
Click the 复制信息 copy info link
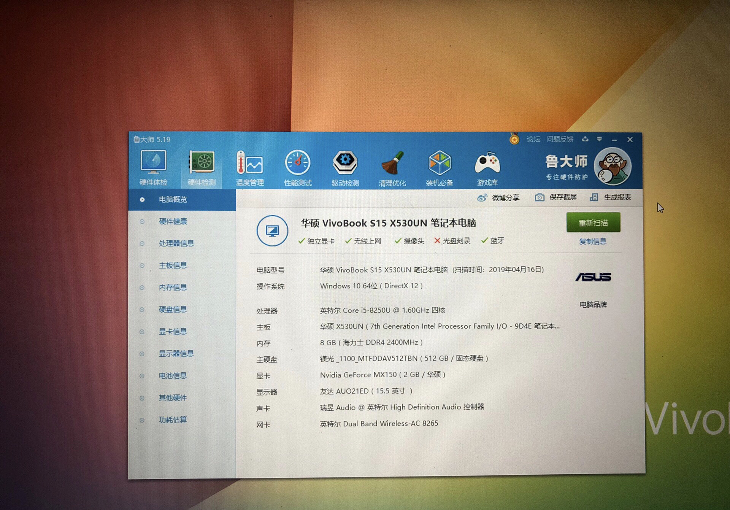pyautogui.click(x=592, y=241)
